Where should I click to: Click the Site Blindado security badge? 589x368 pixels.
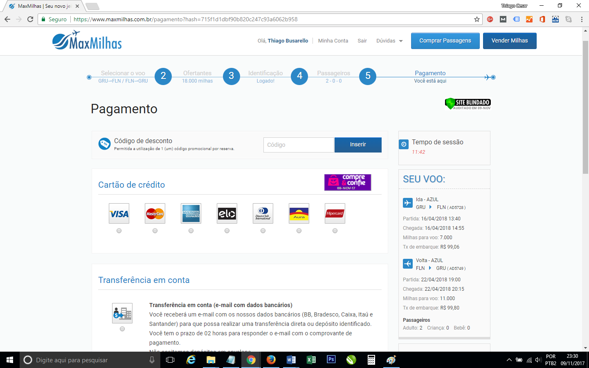[x=468, y=104]
